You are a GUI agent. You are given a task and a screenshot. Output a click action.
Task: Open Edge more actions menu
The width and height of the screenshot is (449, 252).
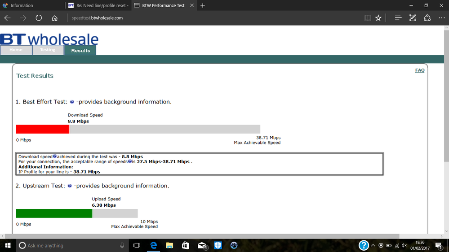tap(441, 18)
